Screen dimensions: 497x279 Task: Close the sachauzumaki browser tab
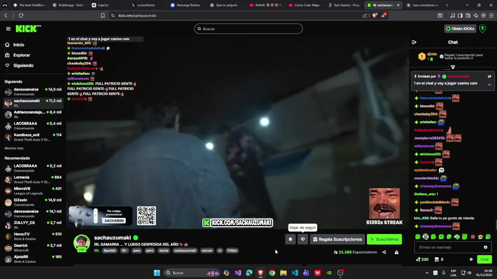tap(398, 5)
